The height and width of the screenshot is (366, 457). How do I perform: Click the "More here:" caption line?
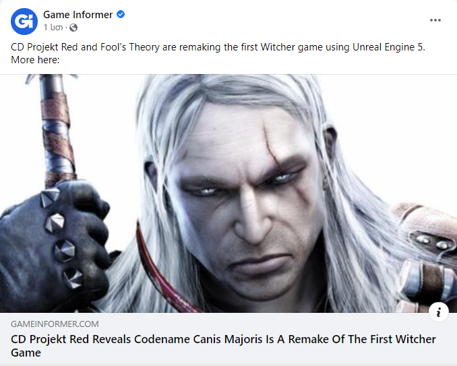[x=35, y=60]
